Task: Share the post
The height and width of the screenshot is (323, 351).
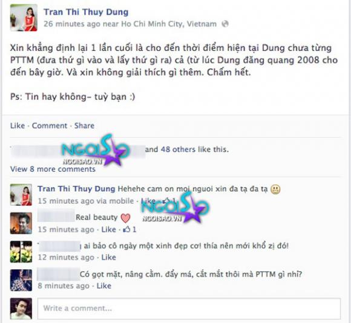Action: click(x=84, y=125)
